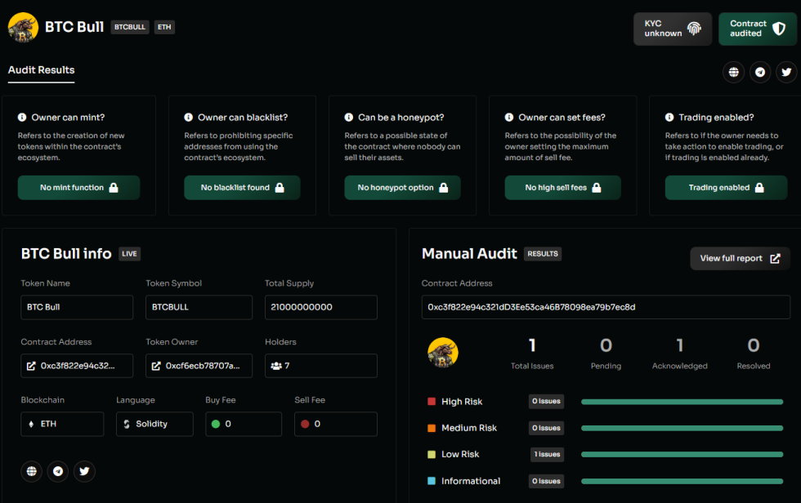The image size is (801, 503).
Task: Click the bottom-left Twitter icon
Action: tap(84, 470)
